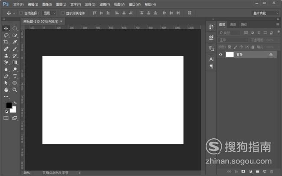Select the Eyedropper tool

[15, 42]
